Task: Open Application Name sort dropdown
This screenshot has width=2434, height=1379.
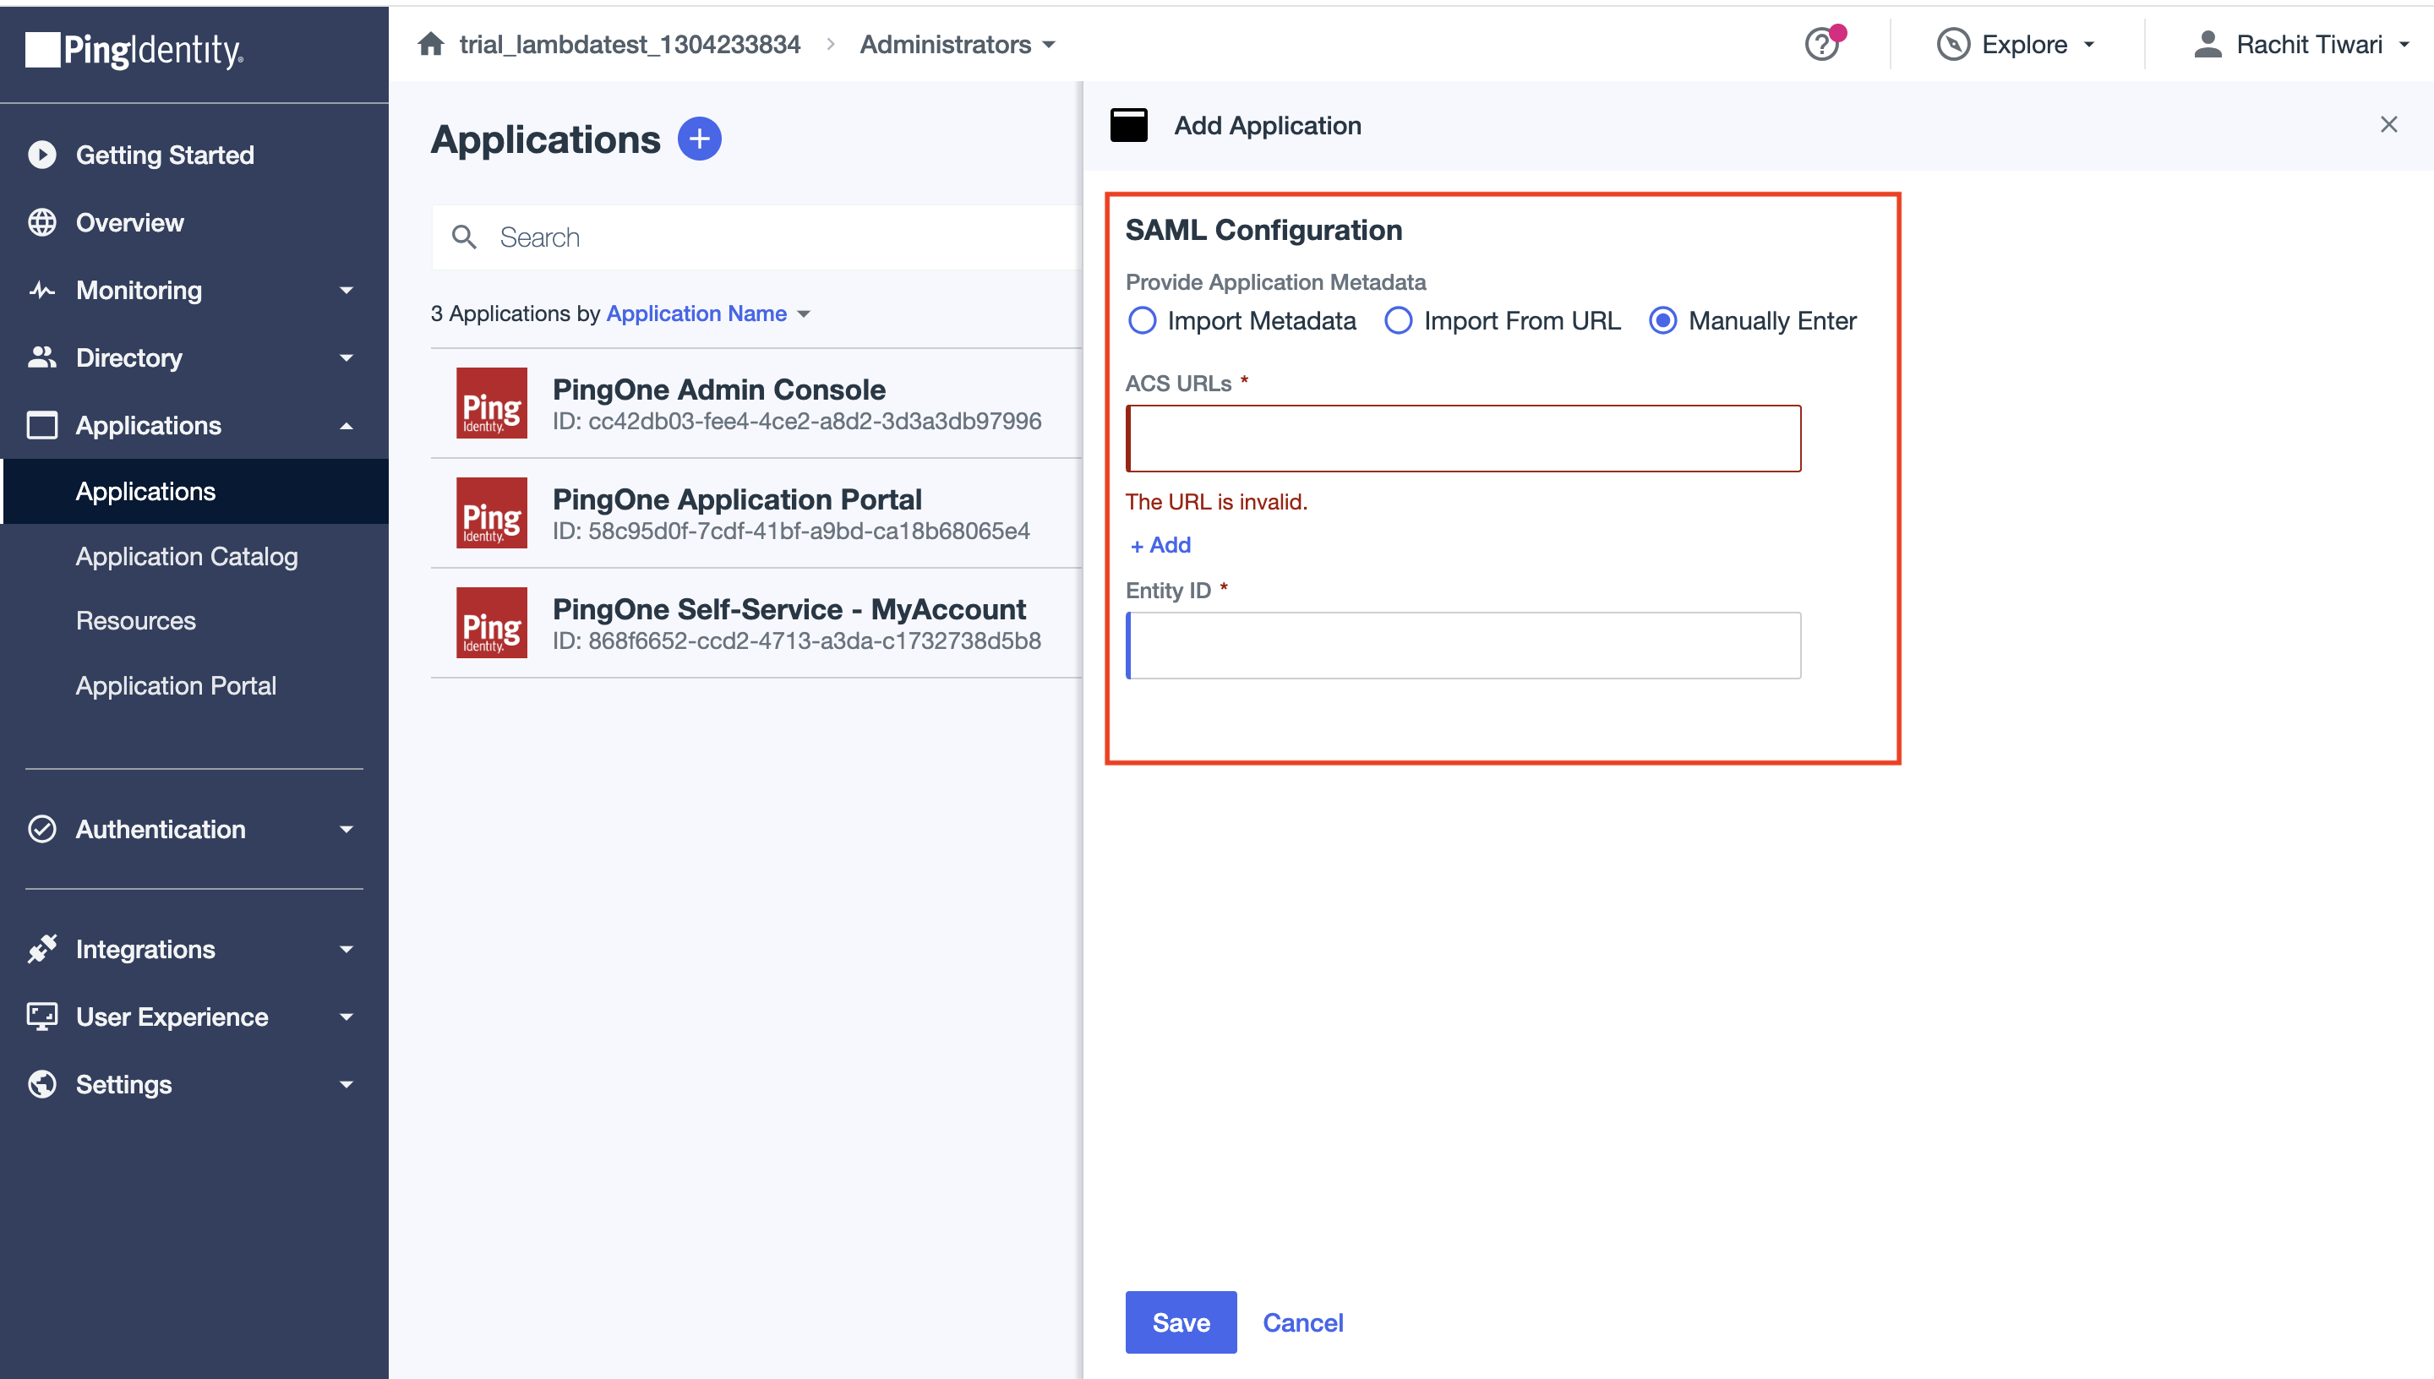Action: [x=707, y=313]
